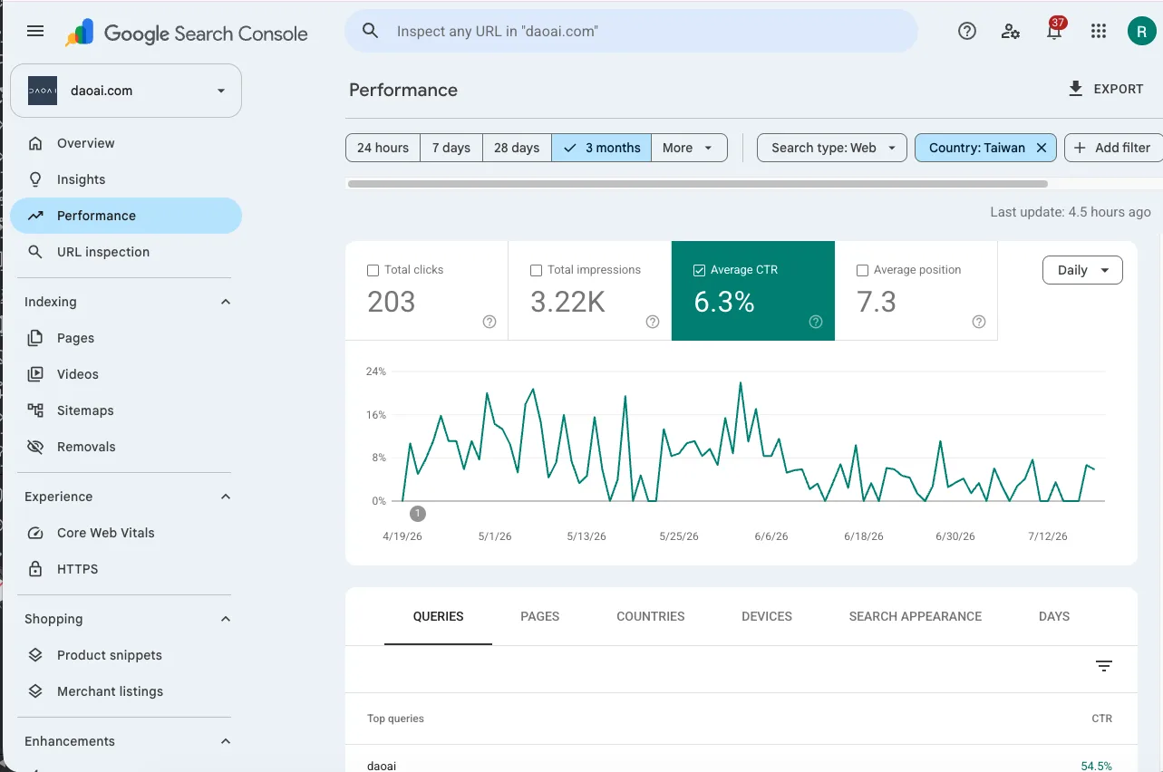Click the URL inspection search field
This screenshot has height=772, width=1163.
click(631, 31)
